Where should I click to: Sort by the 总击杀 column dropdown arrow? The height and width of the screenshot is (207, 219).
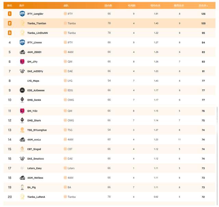pos(207,5)
